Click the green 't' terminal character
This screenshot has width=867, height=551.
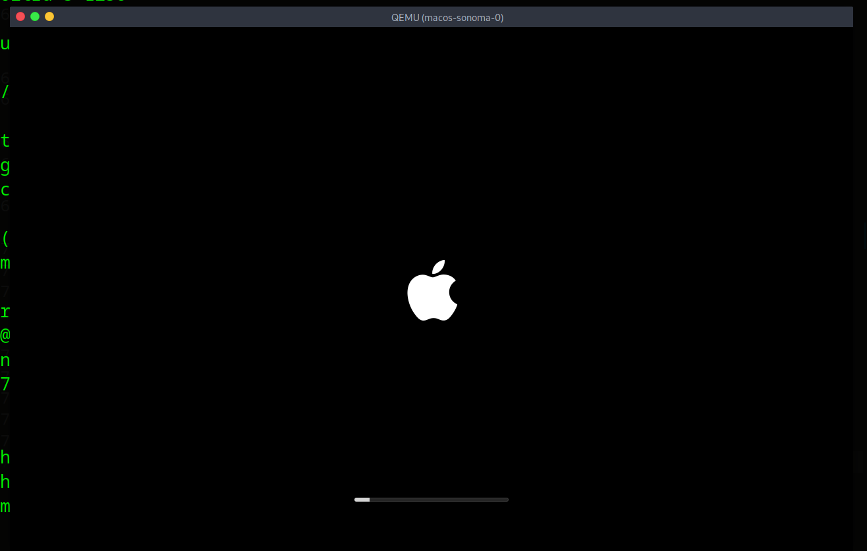pos(5,140)
